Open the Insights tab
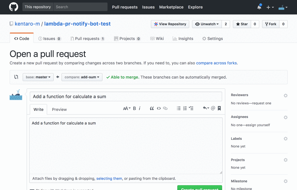The height and width of the screenshot is (190, 297). click(183, 39)
